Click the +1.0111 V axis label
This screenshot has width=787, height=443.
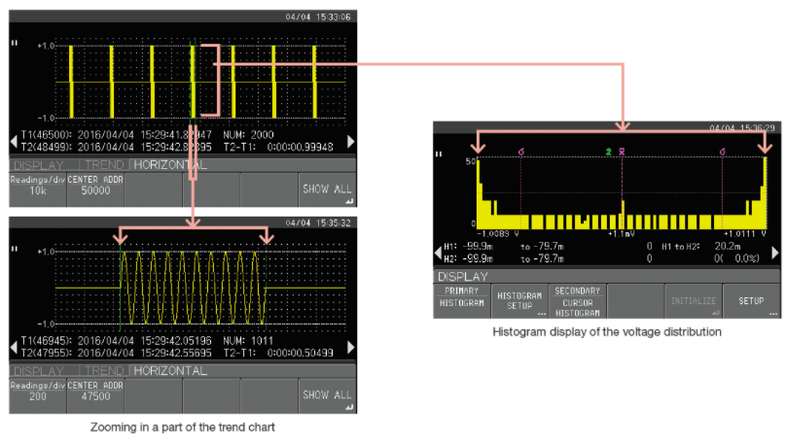pyautogui.click(x=745, y=234)
